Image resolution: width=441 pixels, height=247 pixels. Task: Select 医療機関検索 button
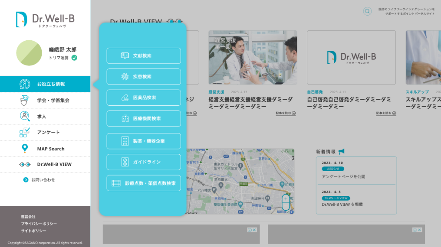[x=144, y=118]
